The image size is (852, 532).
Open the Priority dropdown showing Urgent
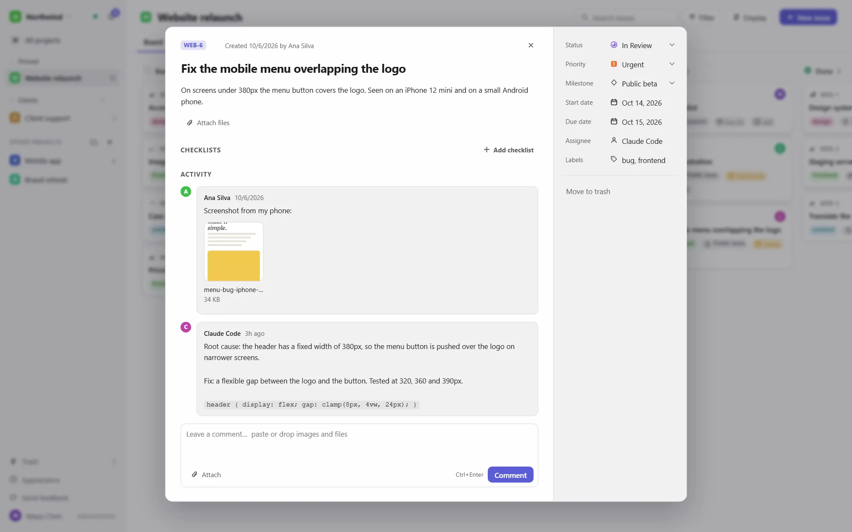[x=642, y=64]
